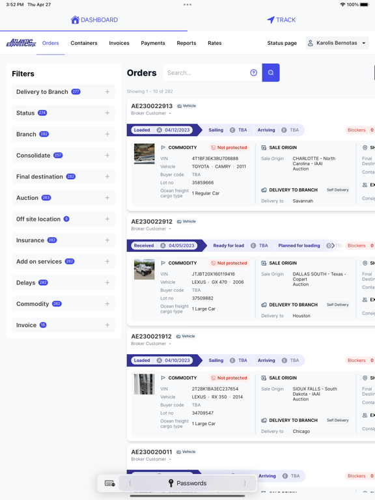Viewport: 375px width, 500px height.
Task: Open Karolis Bernotas user dropdown
Action: tap(337, 43)
